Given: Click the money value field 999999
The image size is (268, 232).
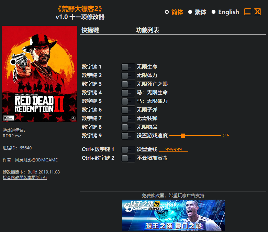Looking at the screenshot, I should 174,149.
